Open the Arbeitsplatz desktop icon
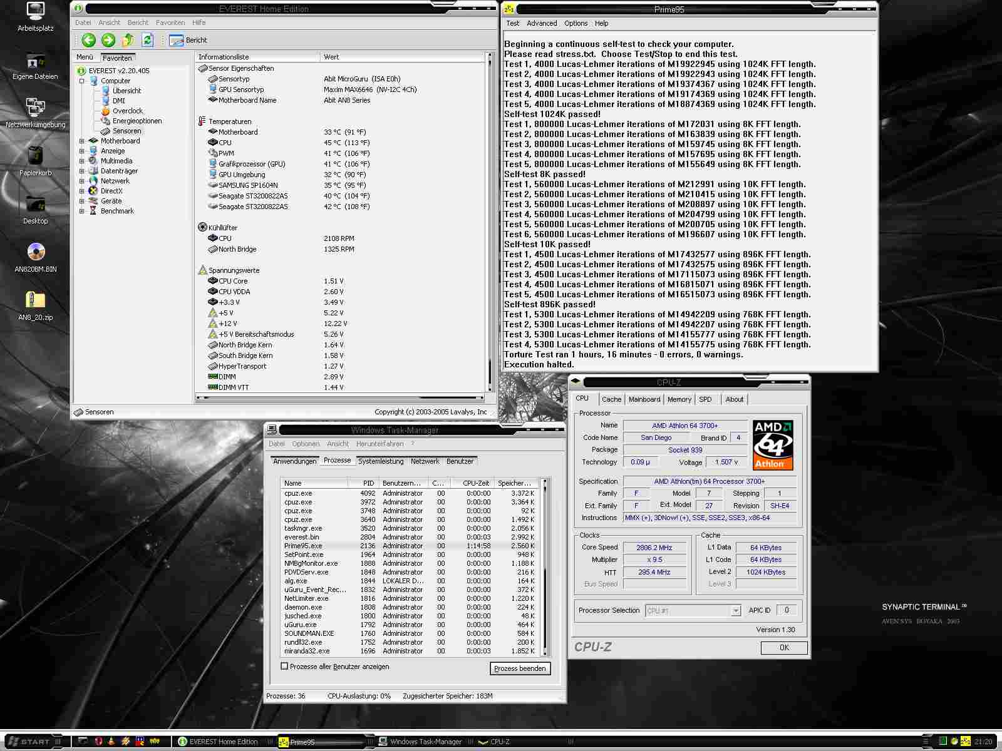The width and height of the screenshot is (1002, 751). (36, 17)
